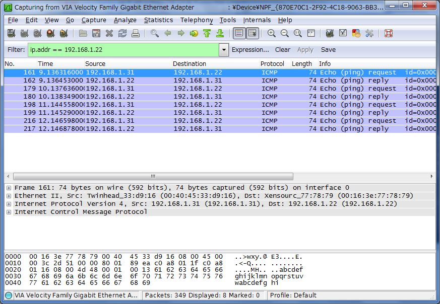Sort by the Protocol column header

coord(275,64)
